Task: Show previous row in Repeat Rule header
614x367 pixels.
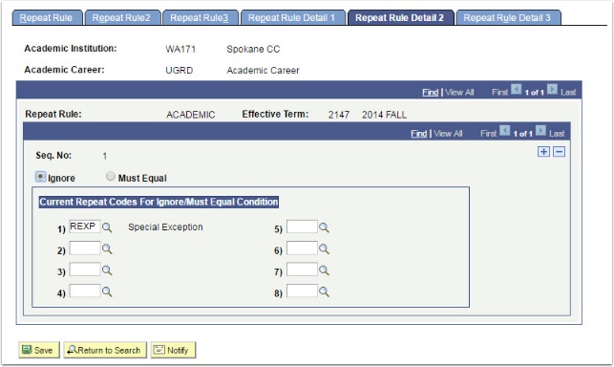Action: 516,90
